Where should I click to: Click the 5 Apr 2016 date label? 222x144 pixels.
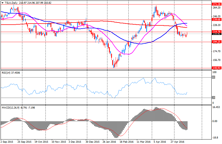click(x=160, y=142)
